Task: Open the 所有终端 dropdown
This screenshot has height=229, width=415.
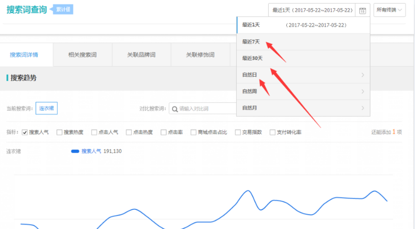Action: tap(389, 10)
